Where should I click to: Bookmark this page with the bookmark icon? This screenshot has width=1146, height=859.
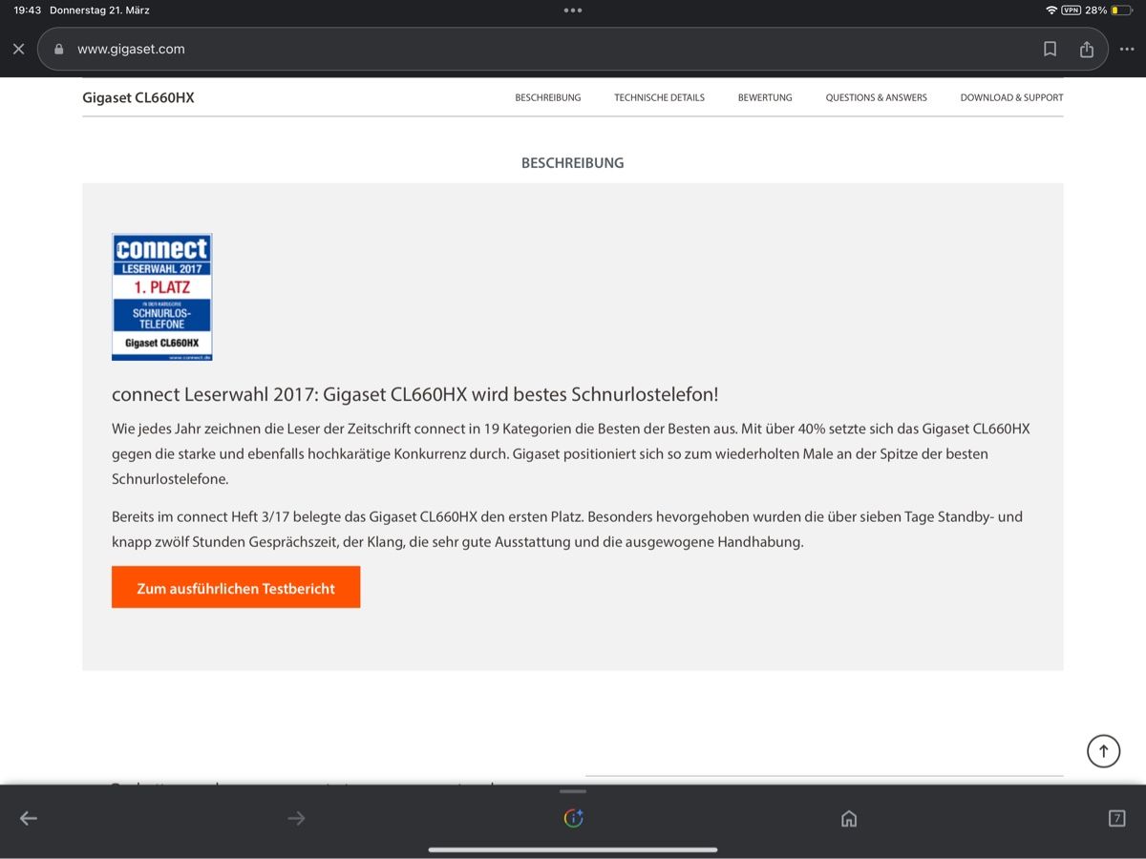[1050, 49]
